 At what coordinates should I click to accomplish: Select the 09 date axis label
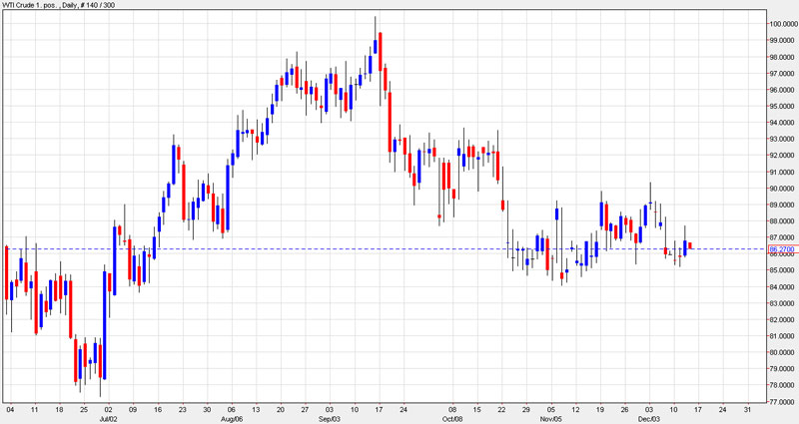coord(133,410)
